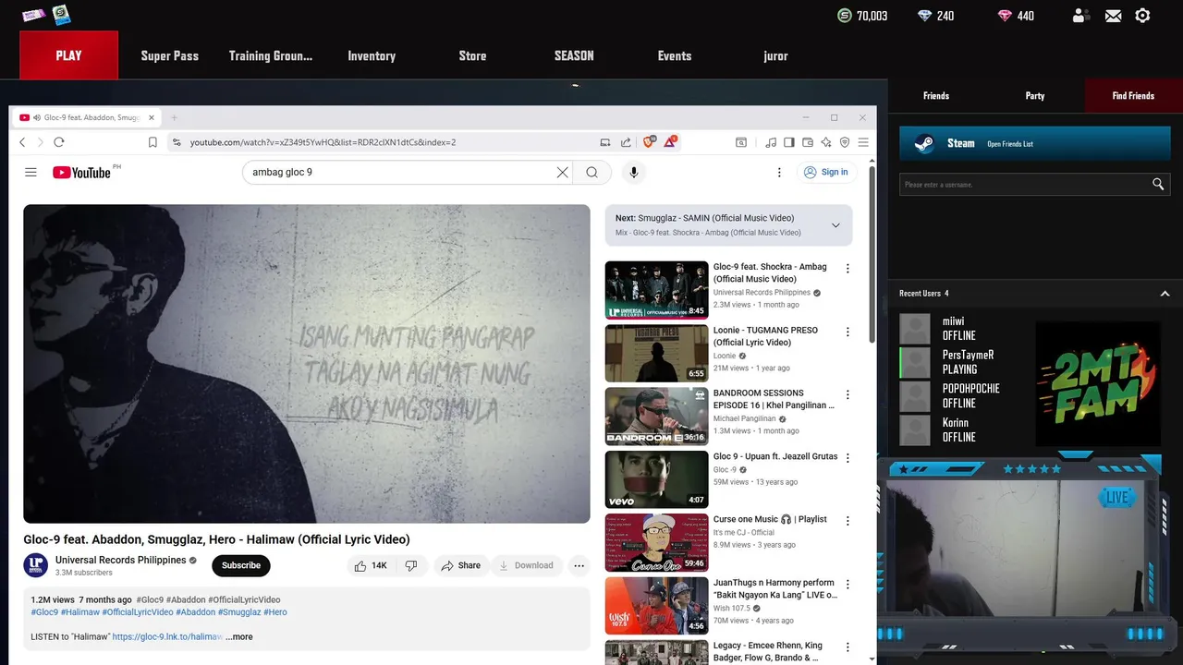Screen dimensions: 1183x665
Task: Expand the Mix playlist queue panel
Action: click(x=835, y=225)
